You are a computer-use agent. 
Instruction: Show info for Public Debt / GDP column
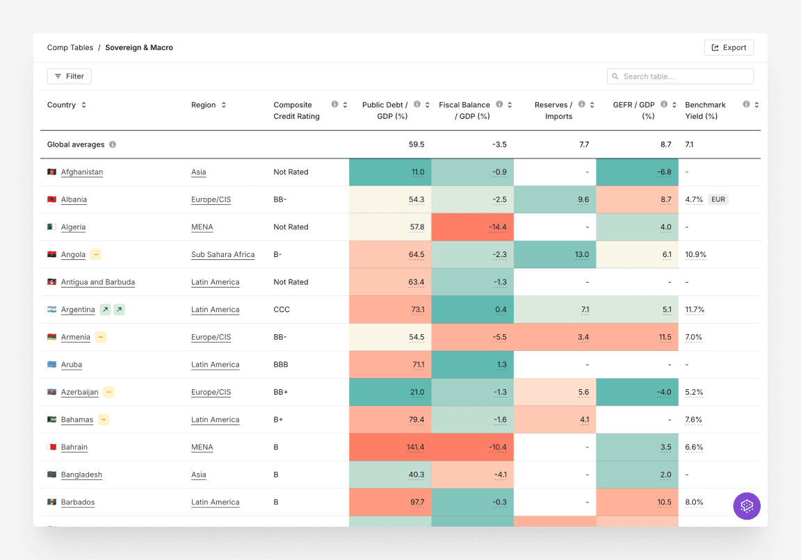click(417, 104)
